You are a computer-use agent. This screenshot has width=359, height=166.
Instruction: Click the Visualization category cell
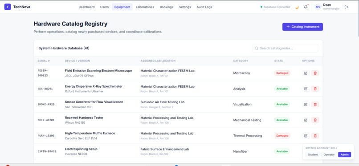click(242, 104)
